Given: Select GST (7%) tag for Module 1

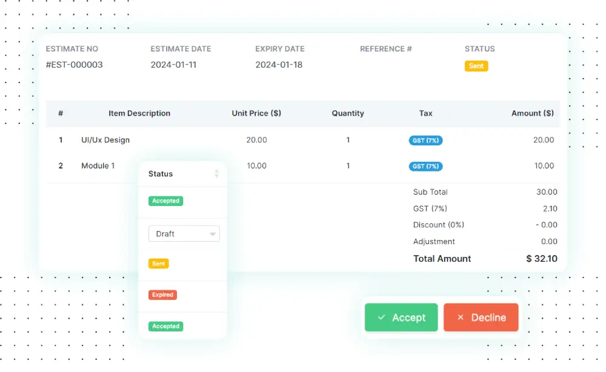Looking at the screenshot, I should coord(425,166).
